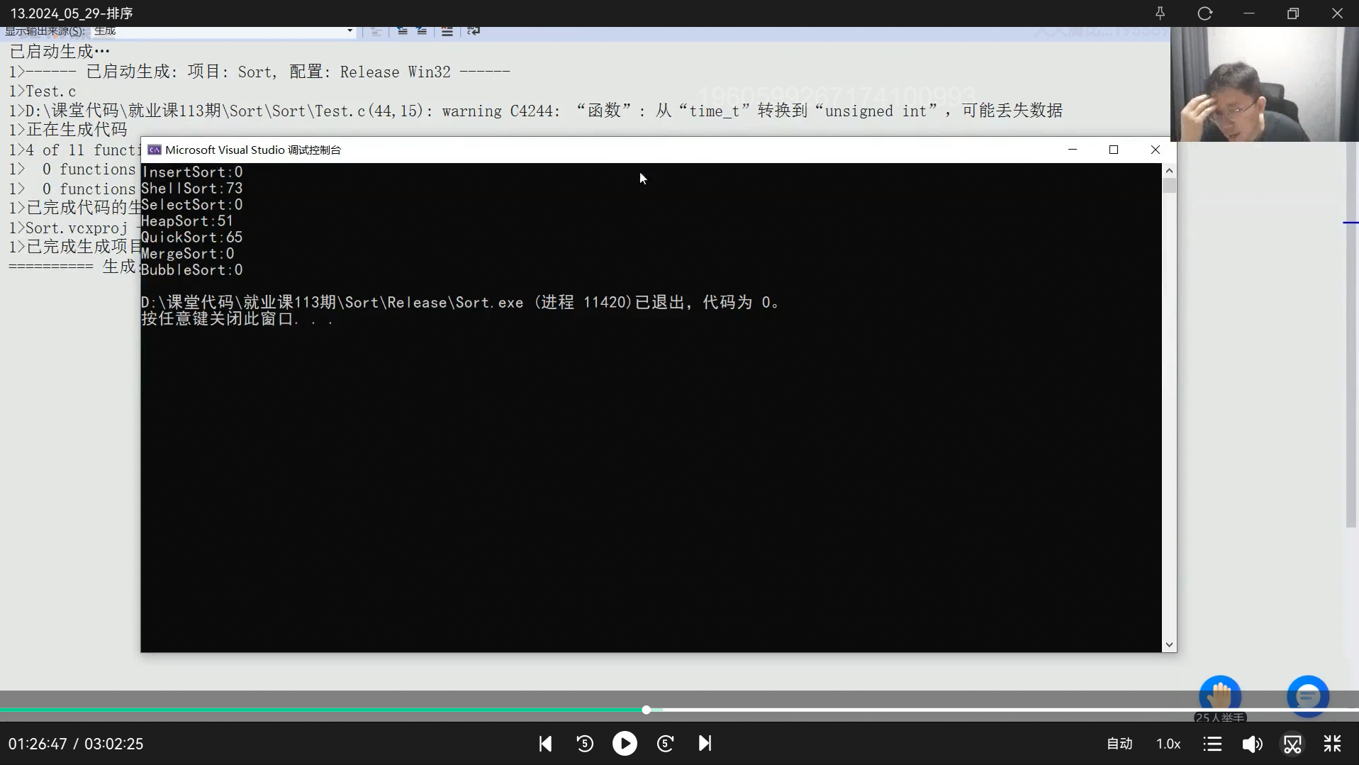Click the refresh icon in title bar
This screenshot has width=1359, height=765.
(x=1204, y=13)
